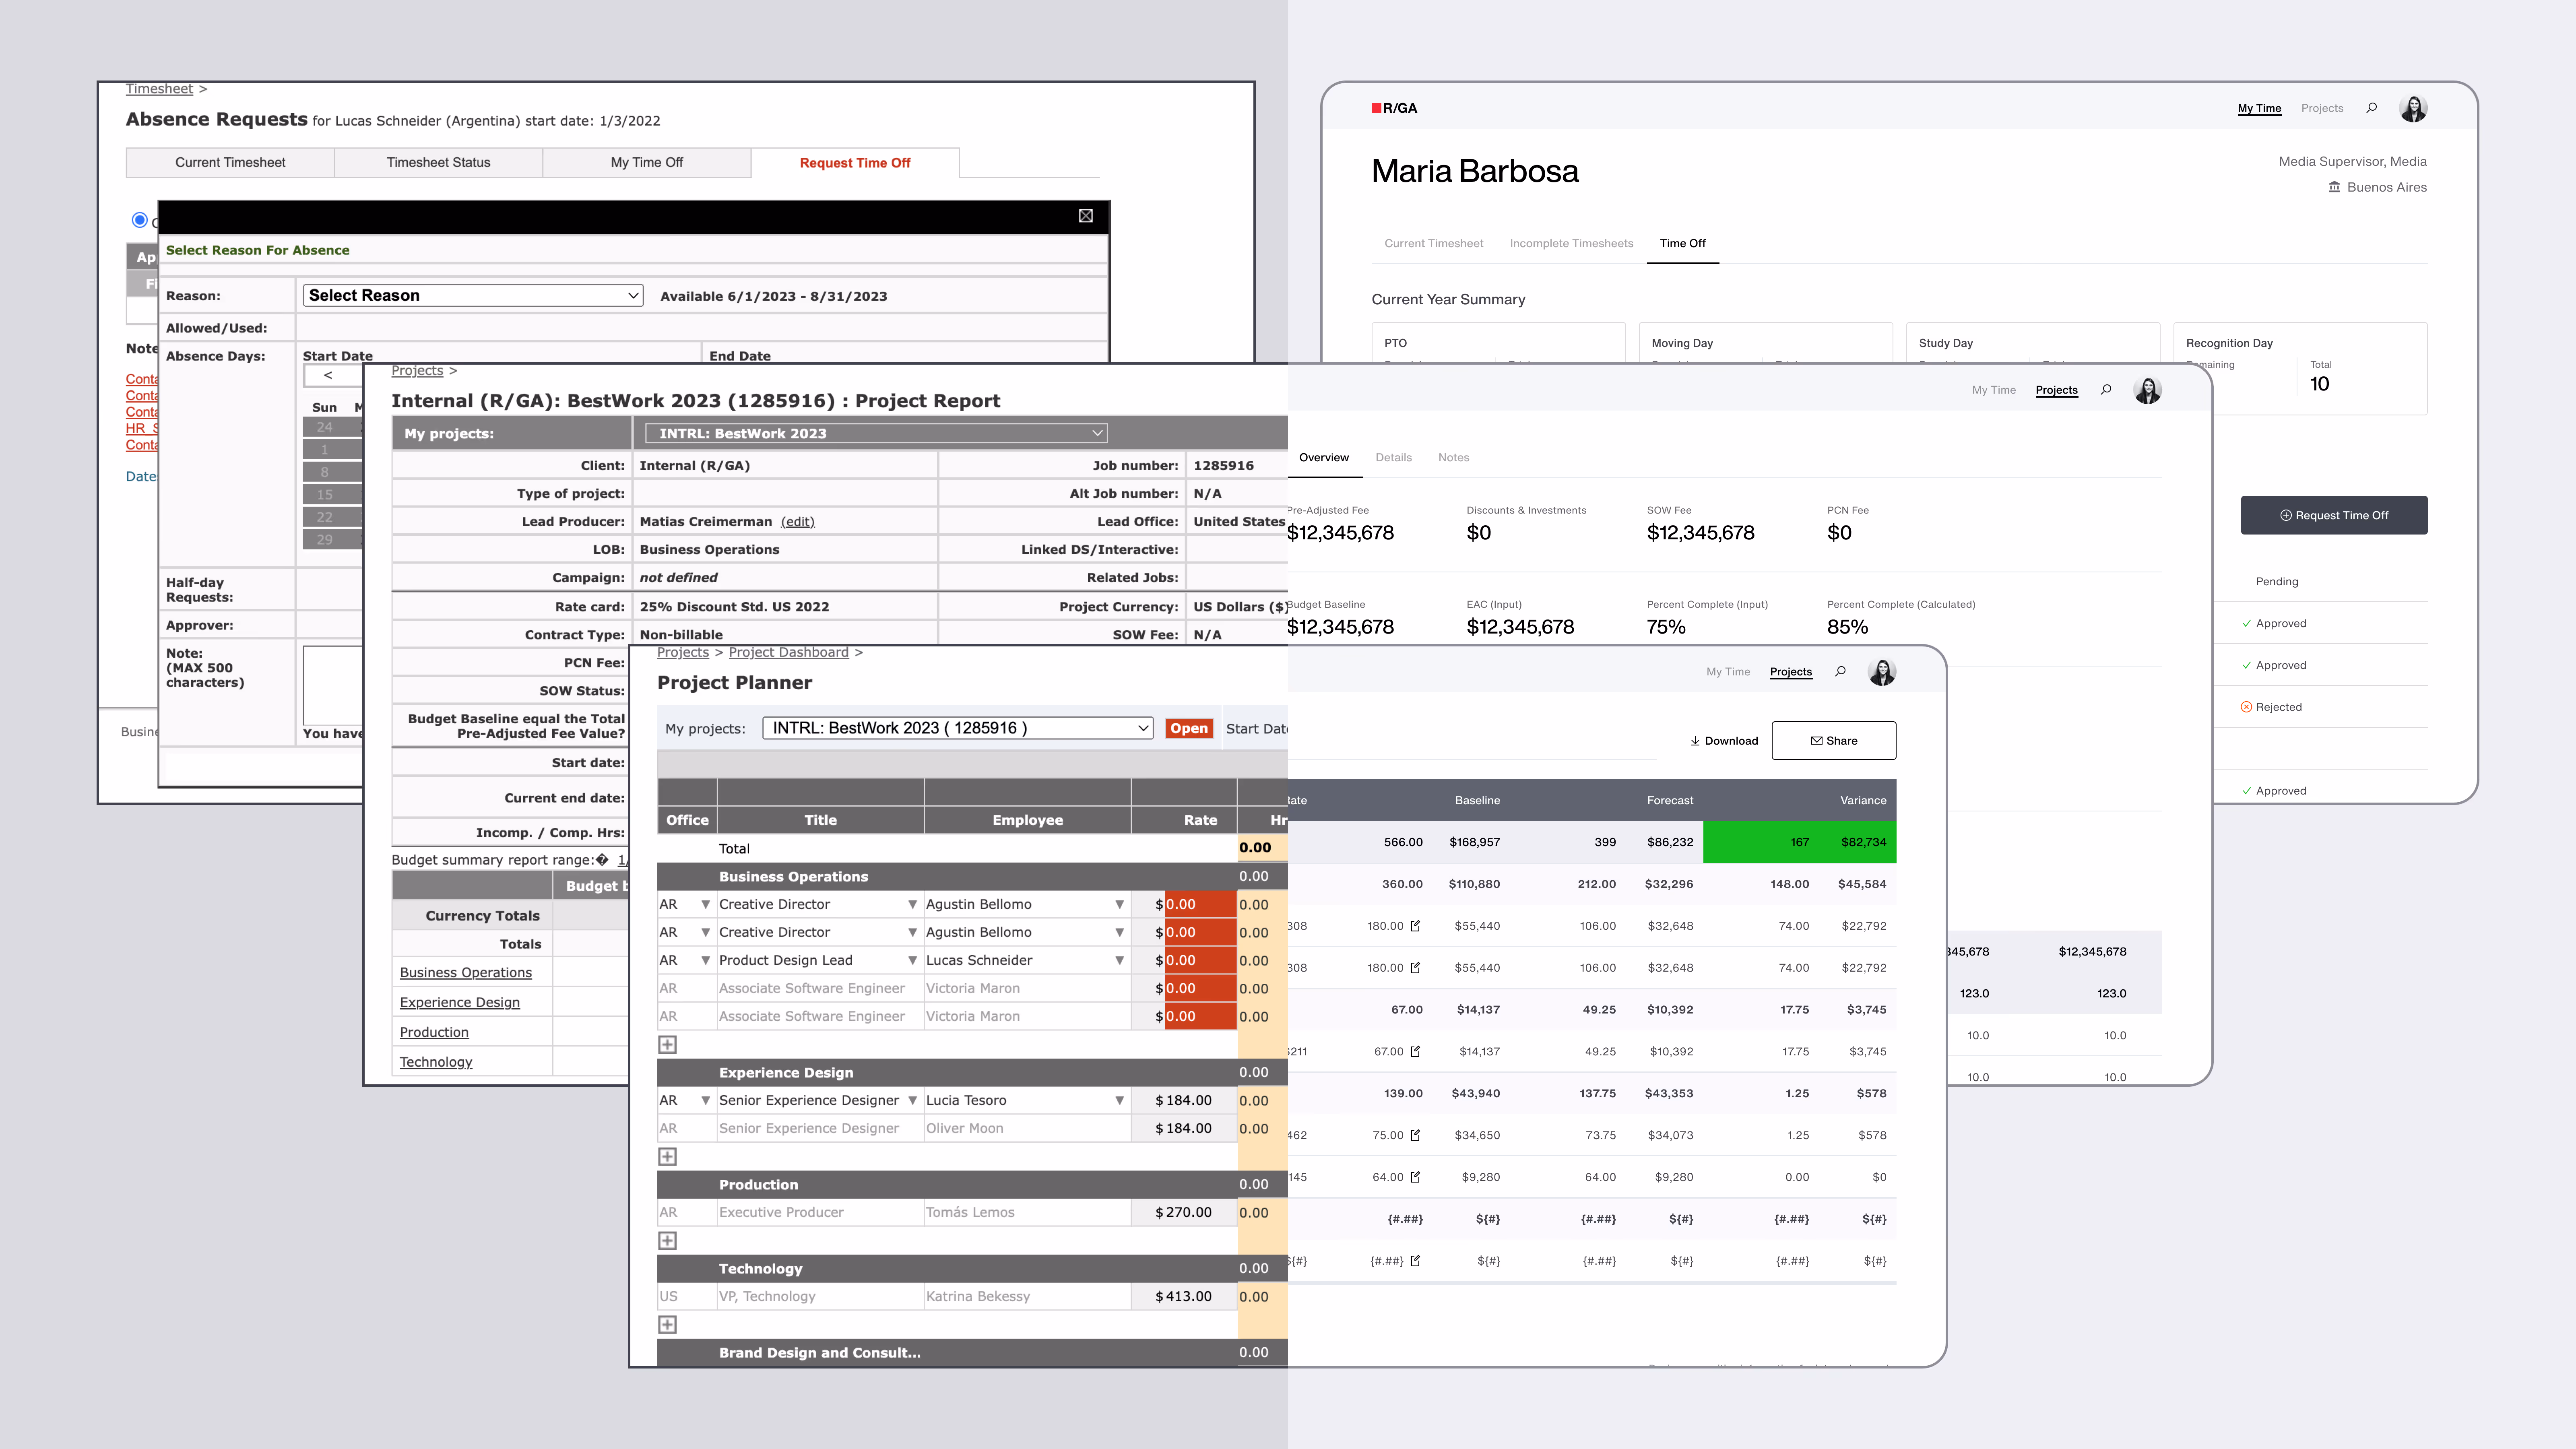The width and height of the screenshot is (2576, 1449).
Task: Click the edit icon next to 64.00
Action: (x=1415, y=1177)
